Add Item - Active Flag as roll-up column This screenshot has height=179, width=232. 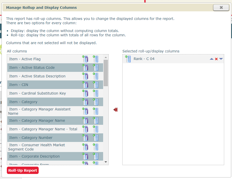pyautogui.click(x=85, y=59)
